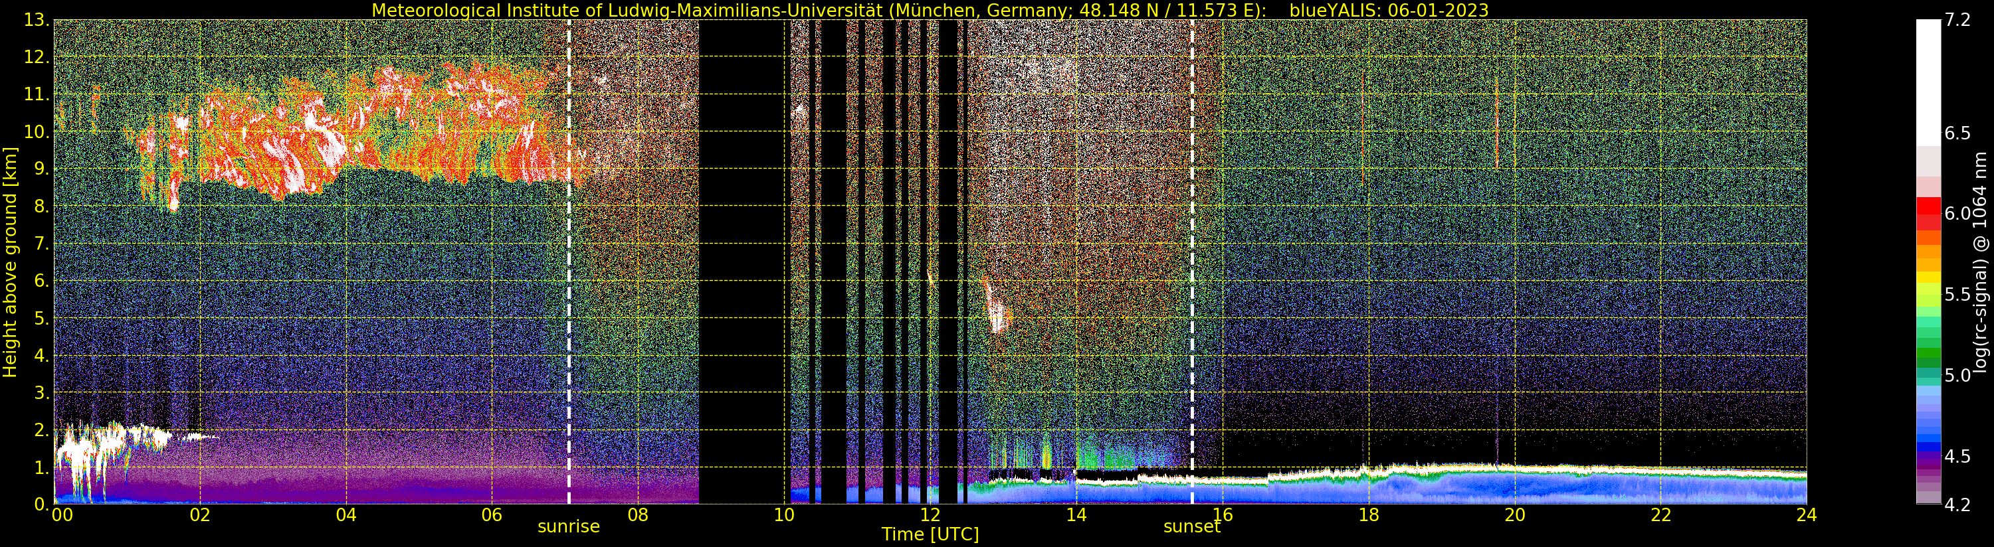
Task: Select the '2.' height axis tick label
Action: (41, 430)
